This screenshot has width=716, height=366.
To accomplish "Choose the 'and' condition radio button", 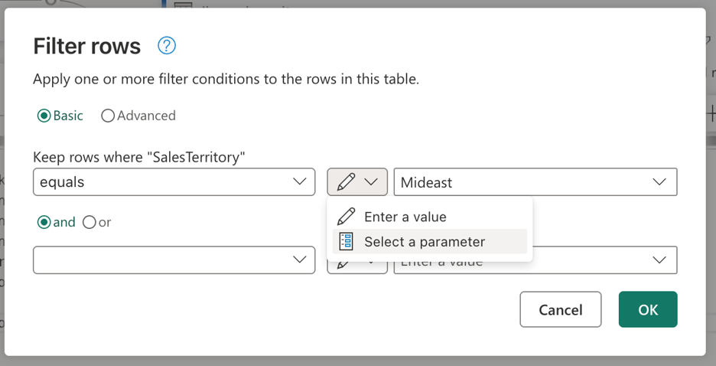I will point(44,222).
